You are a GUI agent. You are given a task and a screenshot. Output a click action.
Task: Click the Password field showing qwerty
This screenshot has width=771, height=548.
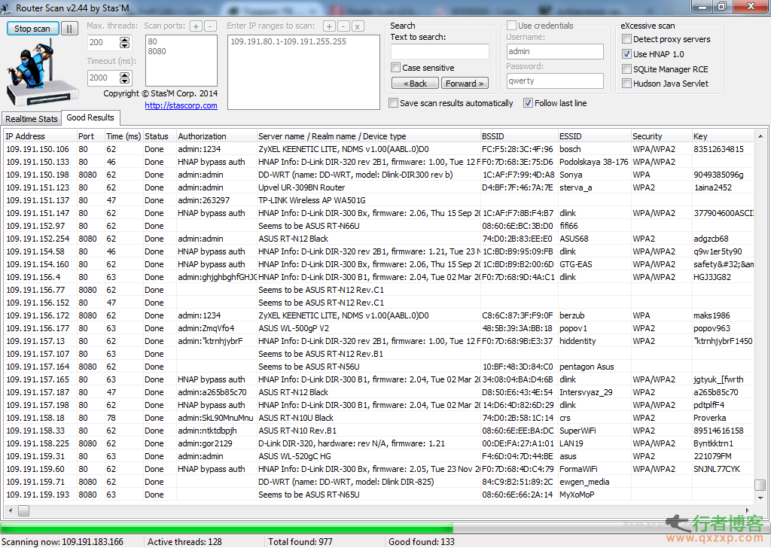point(555,81)
